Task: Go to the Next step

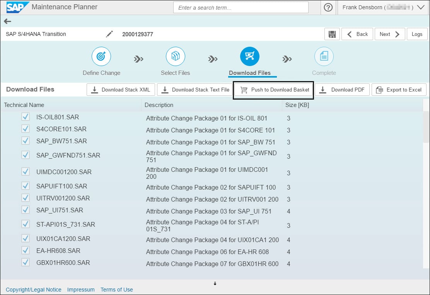Action: (390, 34)
